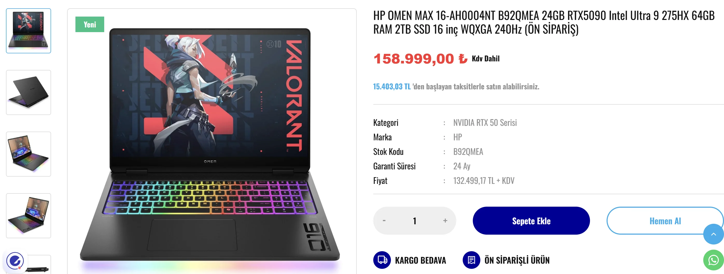Select the first Valorant laptop thumbnail
Image resolution: width=724 pixels, height=274 pixels.
point(29,31)
